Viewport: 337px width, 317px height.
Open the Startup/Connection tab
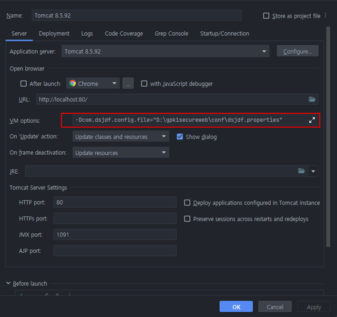point(225,34)
